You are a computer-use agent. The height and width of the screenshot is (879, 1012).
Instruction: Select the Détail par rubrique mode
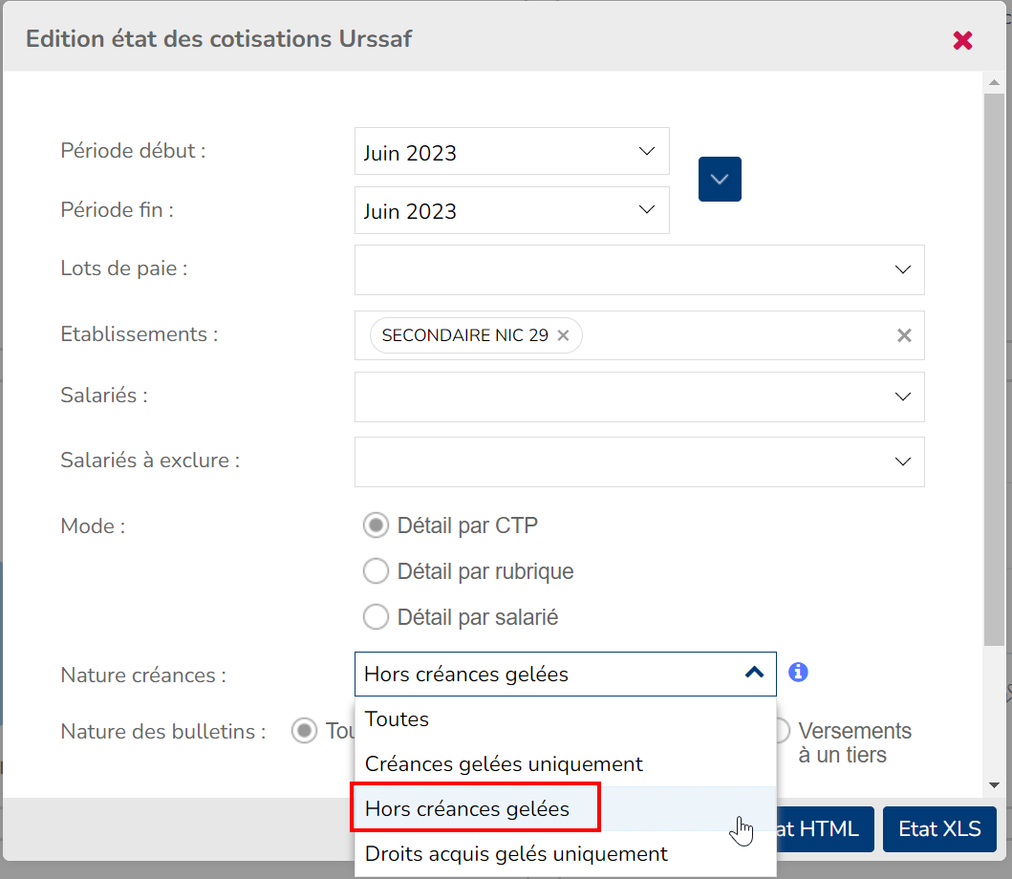coord(377,571)
